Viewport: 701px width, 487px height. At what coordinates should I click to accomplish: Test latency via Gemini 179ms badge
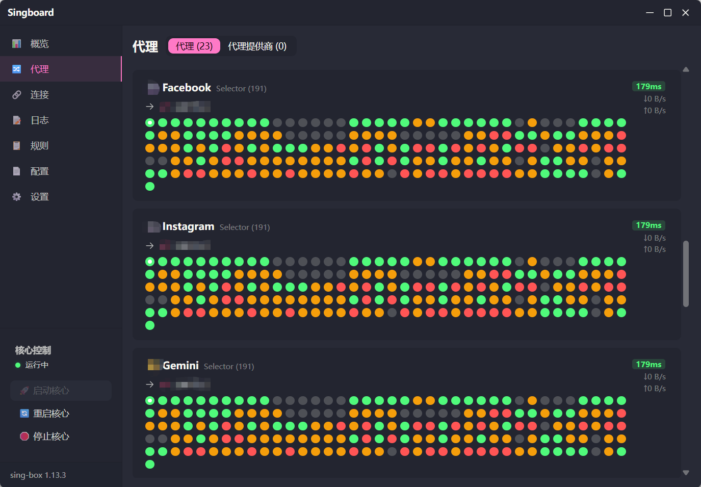pos(648,364)
